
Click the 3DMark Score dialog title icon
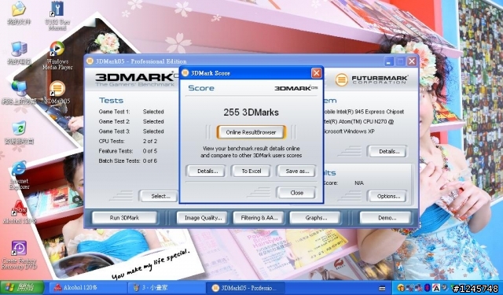pos(185,73)
